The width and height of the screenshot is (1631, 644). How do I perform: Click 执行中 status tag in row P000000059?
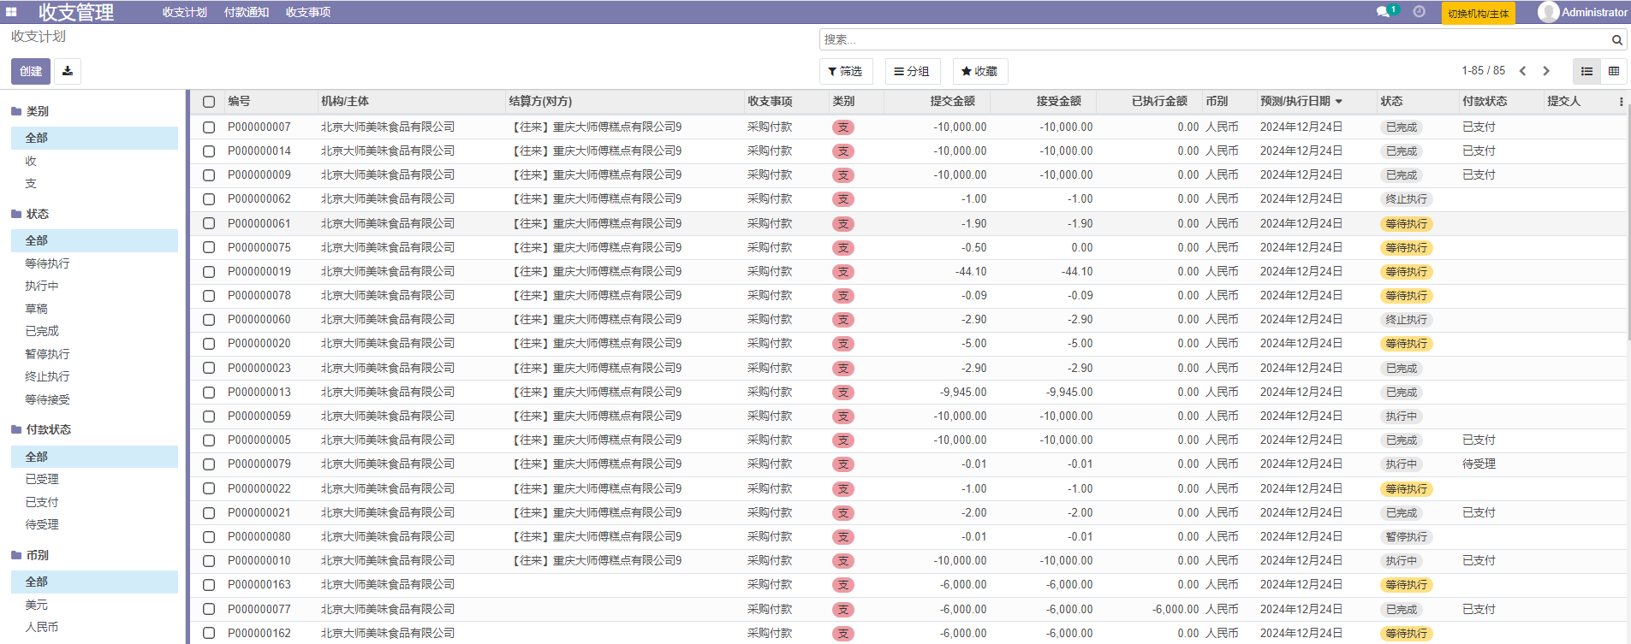coord(1402,417)
